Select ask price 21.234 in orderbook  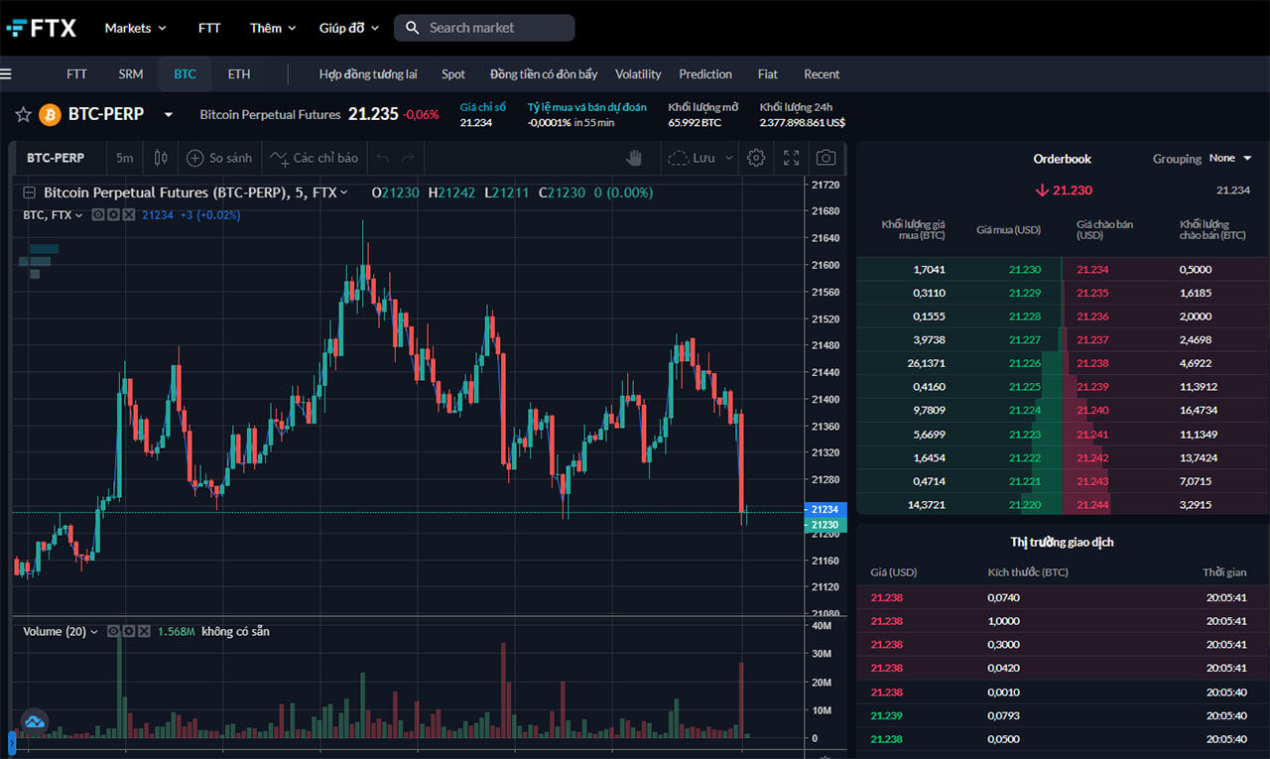point(1092,270)
